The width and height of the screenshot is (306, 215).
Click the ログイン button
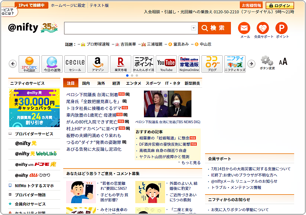(x=280, y=6)
